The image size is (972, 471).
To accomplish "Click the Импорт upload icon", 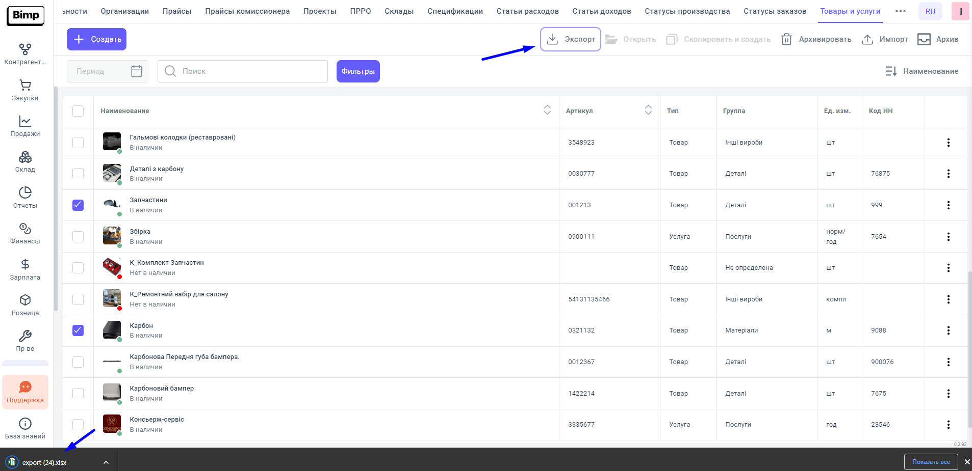I will pyautogui.click(x=867, y=39).
